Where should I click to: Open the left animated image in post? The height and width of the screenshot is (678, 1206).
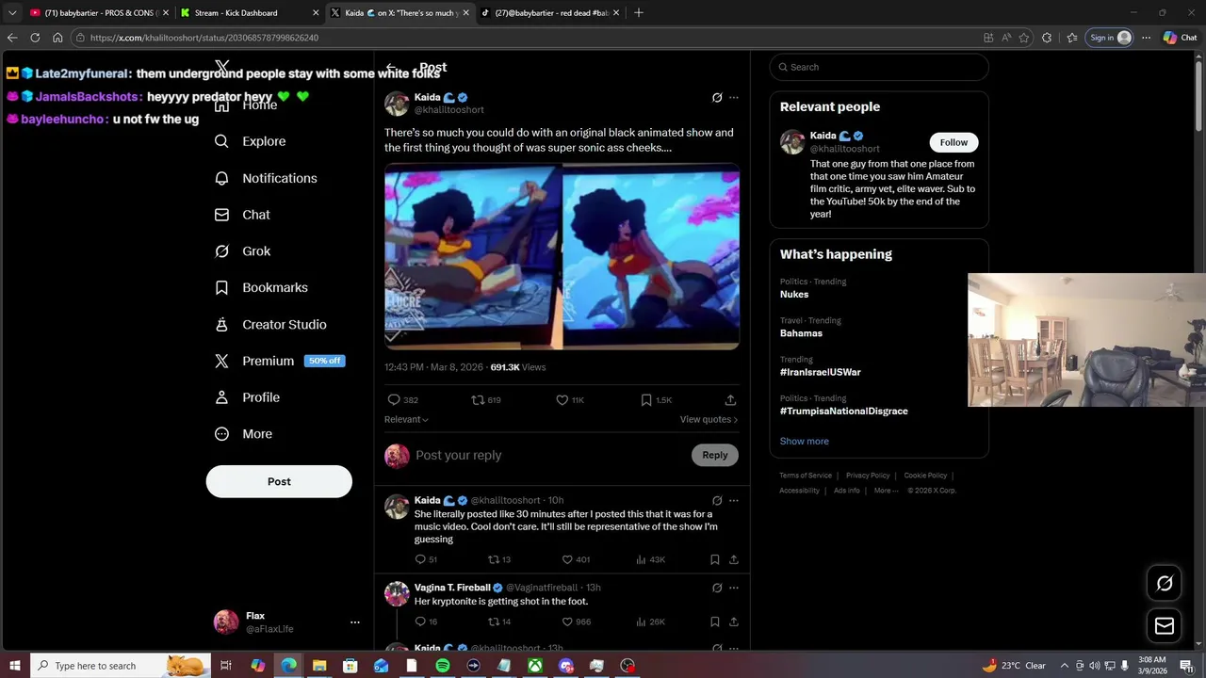473,256
